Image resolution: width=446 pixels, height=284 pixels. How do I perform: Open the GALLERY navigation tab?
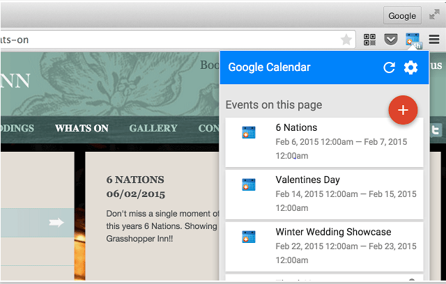(x=153, y=128)
